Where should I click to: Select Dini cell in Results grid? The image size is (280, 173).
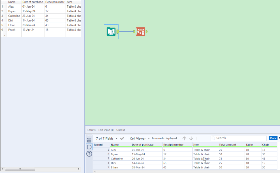pos(120,163)
